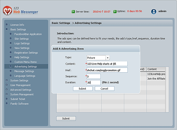Click the green Server time arrow icon

(x=73, y=11)
